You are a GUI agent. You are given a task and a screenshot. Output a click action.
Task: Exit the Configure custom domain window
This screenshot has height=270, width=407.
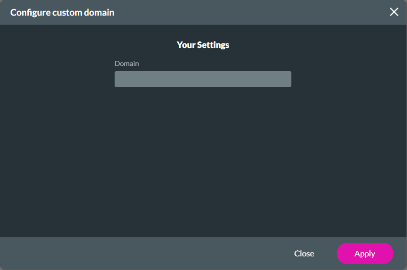[394, 12]
